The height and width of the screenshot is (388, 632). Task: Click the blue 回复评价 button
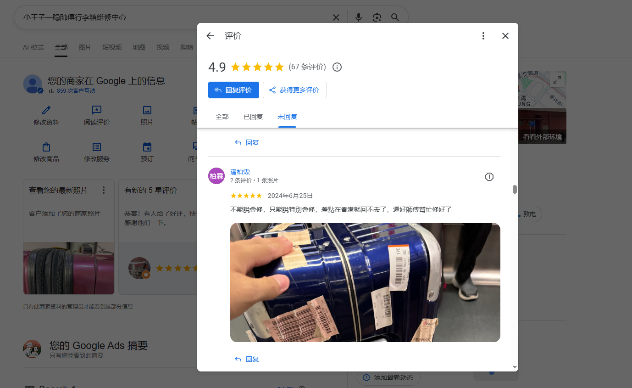coord(233,90)
